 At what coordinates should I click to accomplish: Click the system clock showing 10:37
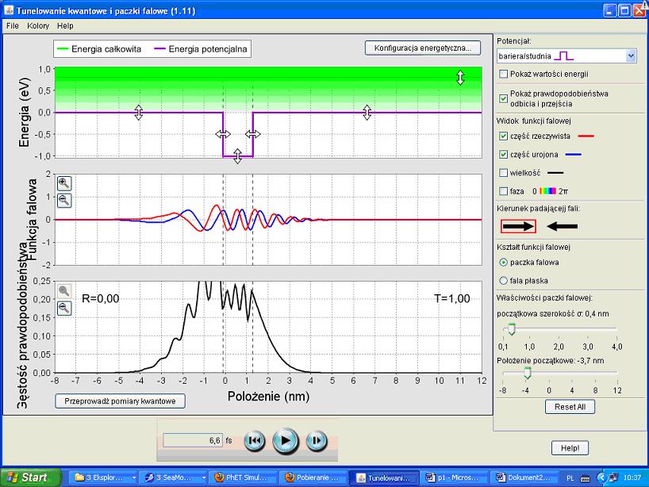coord(632,478)
